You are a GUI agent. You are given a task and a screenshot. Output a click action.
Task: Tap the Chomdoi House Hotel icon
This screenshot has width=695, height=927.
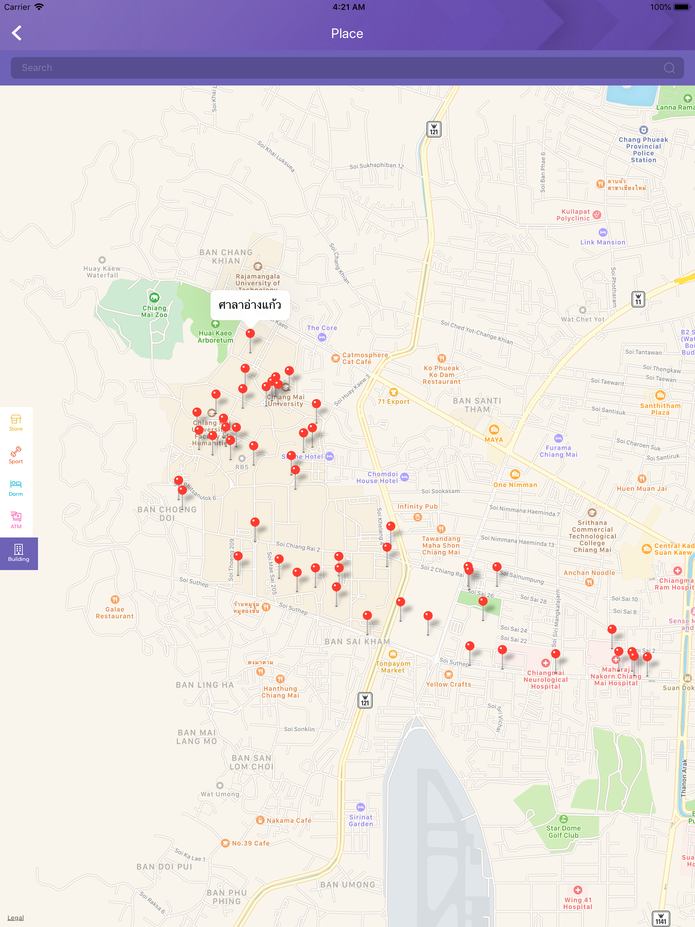[x=405, y=477]
